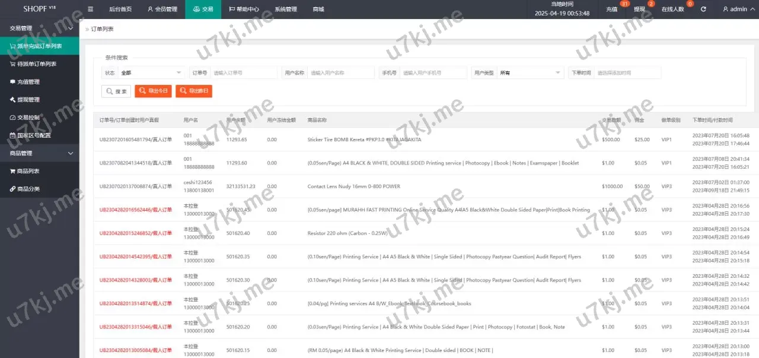This screenshot has height=358, width=759.
Task: Switch to 系统管理 top tab
Action: point(286,9)
